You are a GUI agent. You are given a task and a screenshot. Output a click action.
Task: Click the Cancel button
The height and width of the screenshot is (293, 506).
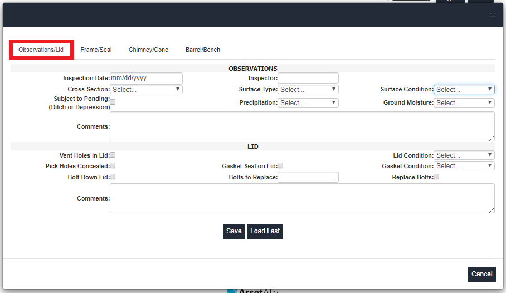tap(482, 274)
